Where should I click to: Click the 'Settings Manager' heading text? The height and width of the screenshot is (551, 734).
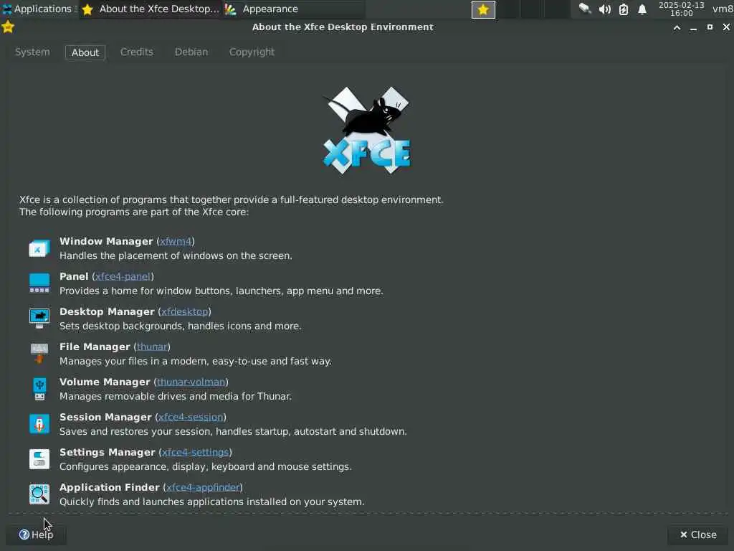click(x=108, y=452)
